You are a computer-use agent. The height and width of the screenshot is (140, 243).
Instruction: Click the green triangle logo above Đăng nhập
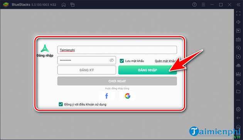click(45, 48)
